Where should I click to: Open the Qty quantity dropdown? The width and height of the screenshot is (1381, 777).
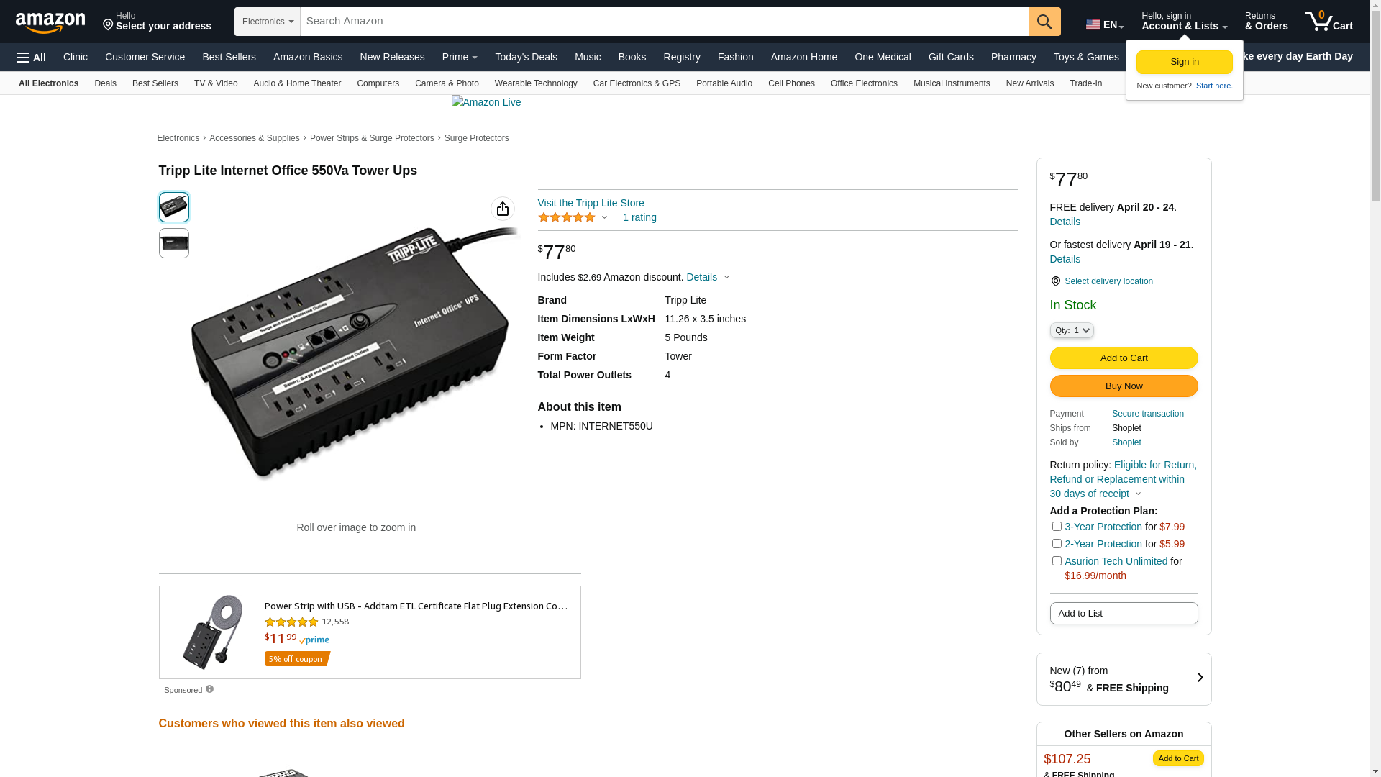(x=1072, y=330)
